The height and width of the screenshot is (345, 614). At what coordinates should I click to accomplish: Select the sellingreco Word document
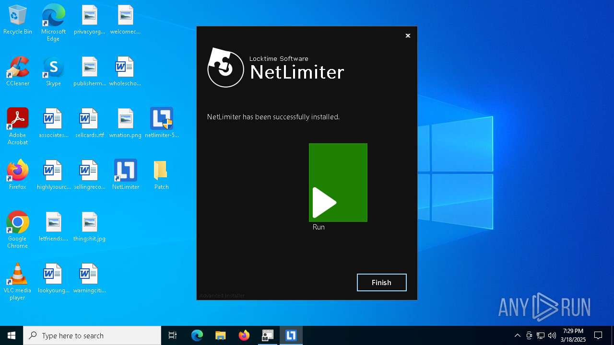coord(89,175)
